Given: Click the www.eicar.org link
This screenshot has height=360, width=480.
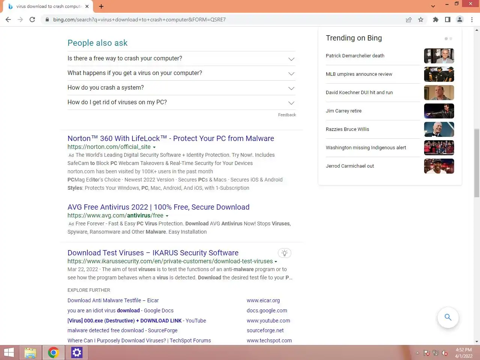Looking at the screenshot, I should [263, 300].
